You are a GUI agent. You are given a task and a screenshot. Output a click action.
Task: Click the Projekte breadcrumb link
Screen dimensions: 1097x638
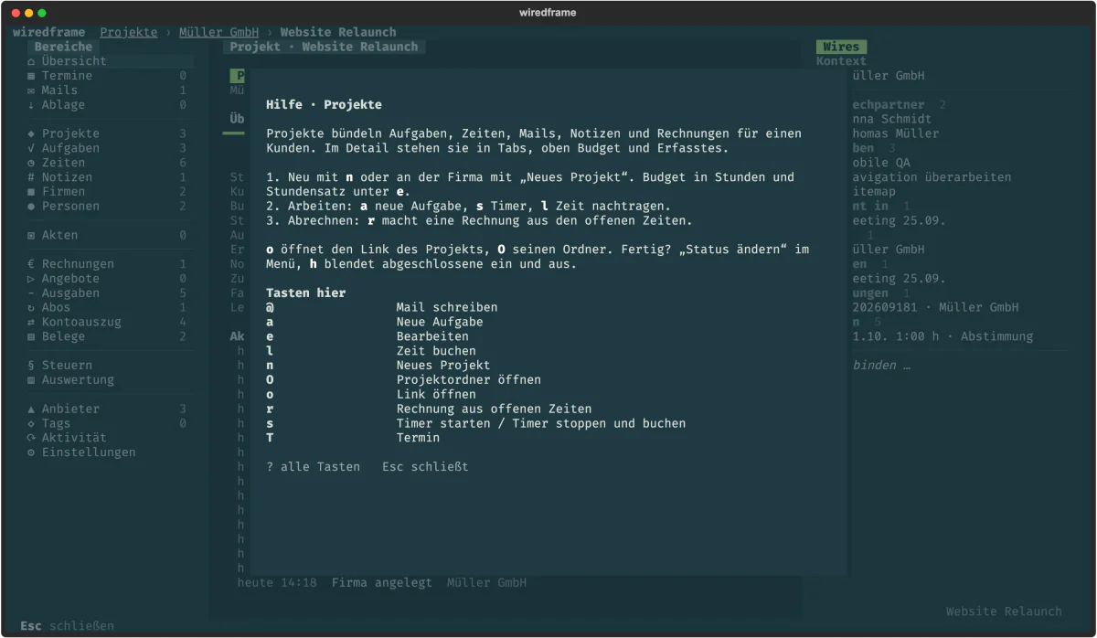click(x=129, y=32)
